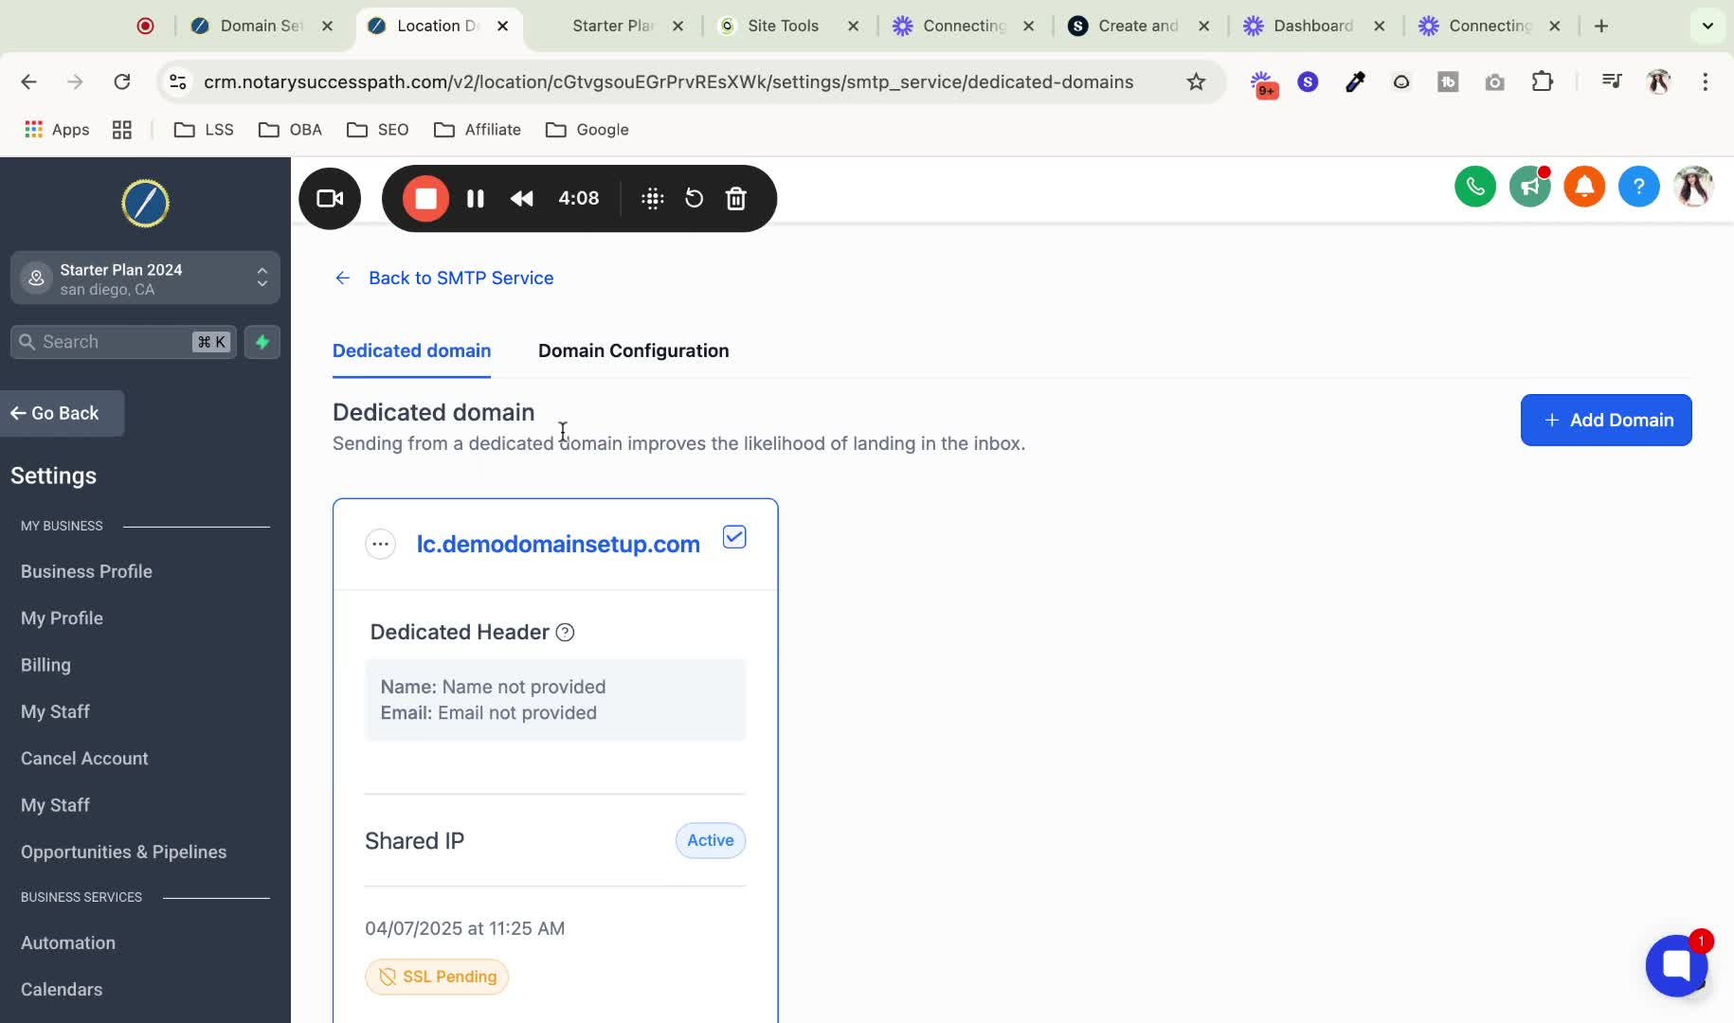Open Business Profile settings
Viewport: 1734px width, 1023px height.
[86, 571]
